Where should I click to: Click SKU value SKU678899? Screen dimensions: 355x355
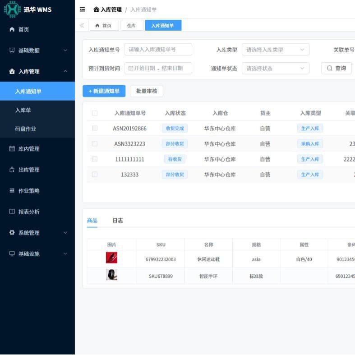click(x=161, y=276)
